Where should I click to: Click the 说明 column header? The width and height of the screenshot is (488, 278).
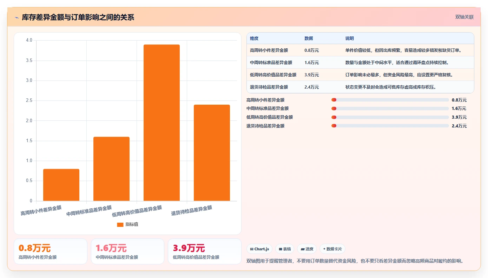350,39
